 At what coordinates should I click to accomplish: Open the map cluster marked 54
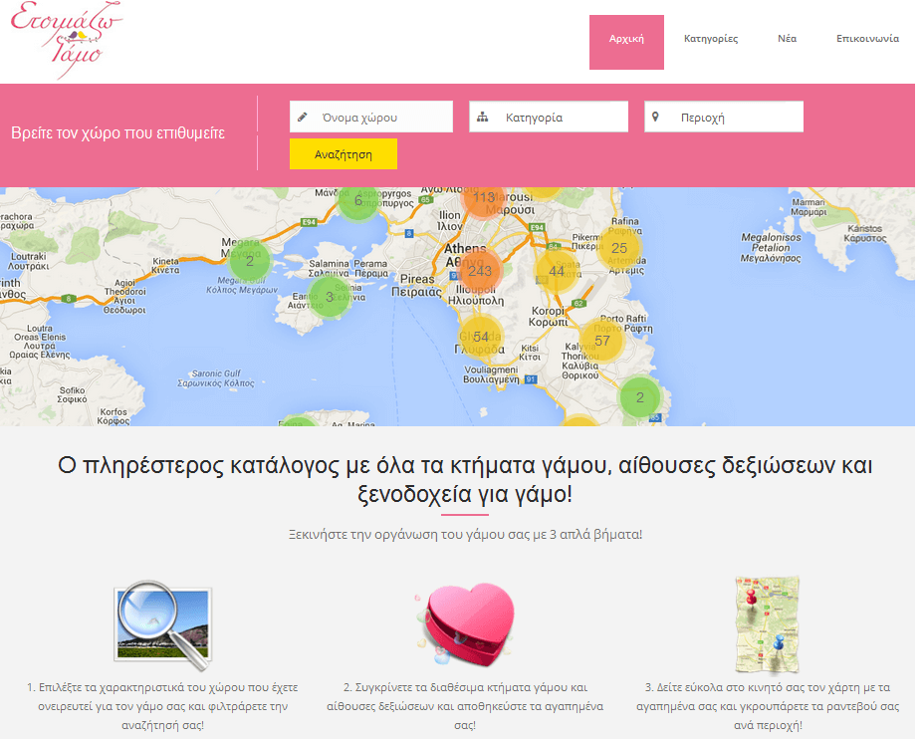(480, 337)
